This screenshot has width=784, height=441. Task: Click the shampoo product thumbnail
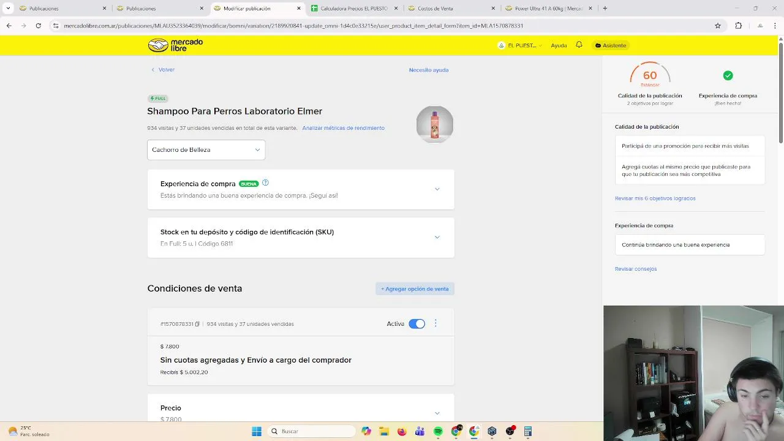click(x=435, y=124)
